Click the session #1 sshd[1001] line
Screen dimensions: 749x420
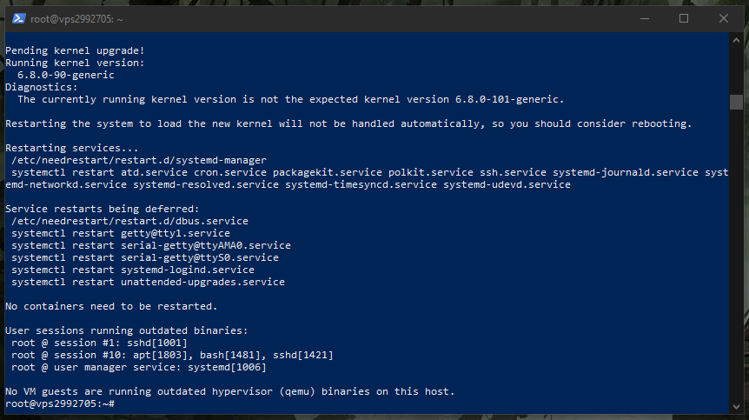[100, 343]
